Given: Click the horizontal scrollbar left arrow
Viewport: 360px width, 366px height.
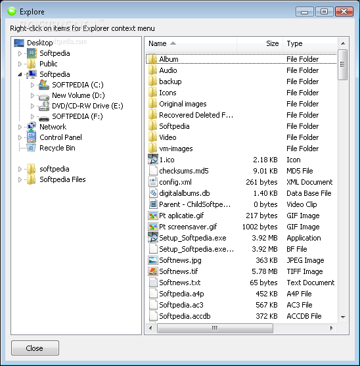Looking at the screenshot, I should [x=150, y=328].
